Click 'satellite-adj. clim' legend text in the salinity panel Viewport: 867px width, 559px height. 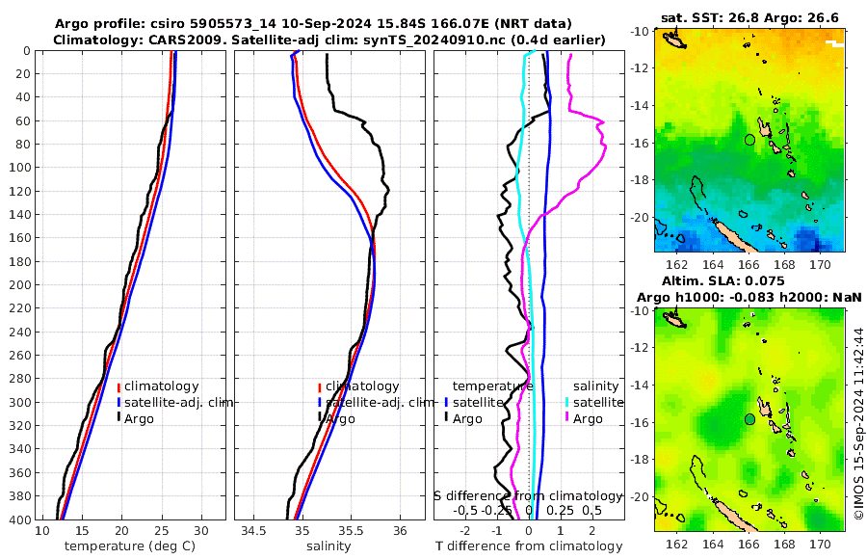380,402
